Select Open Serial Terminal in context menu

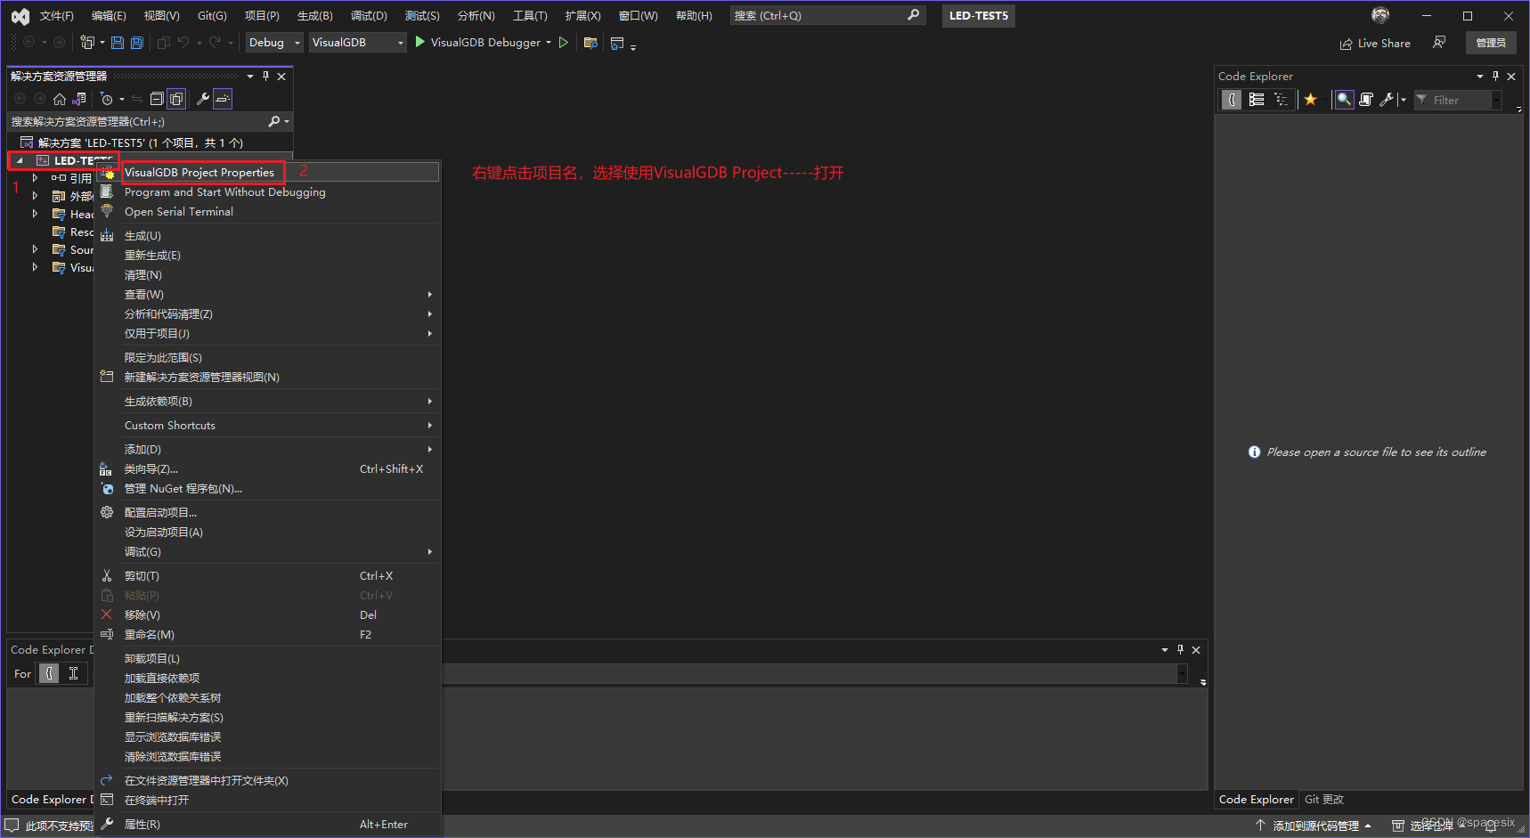pyautogui.click(x=178, y=211)
